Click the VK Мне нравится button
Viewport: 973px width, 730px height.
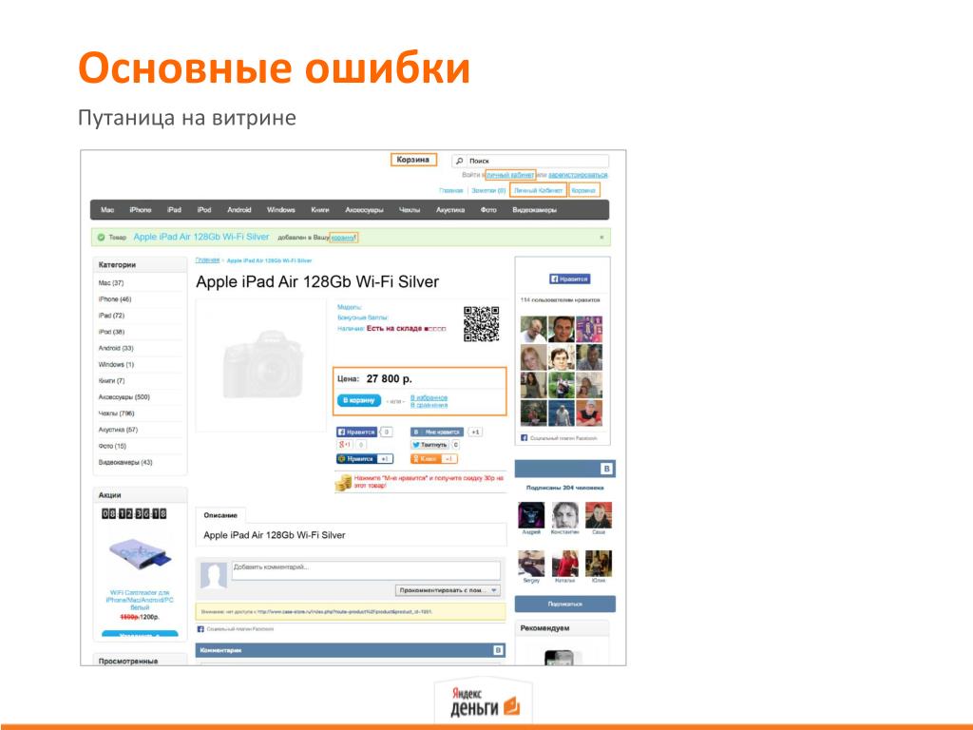click(x=437, y=432)
